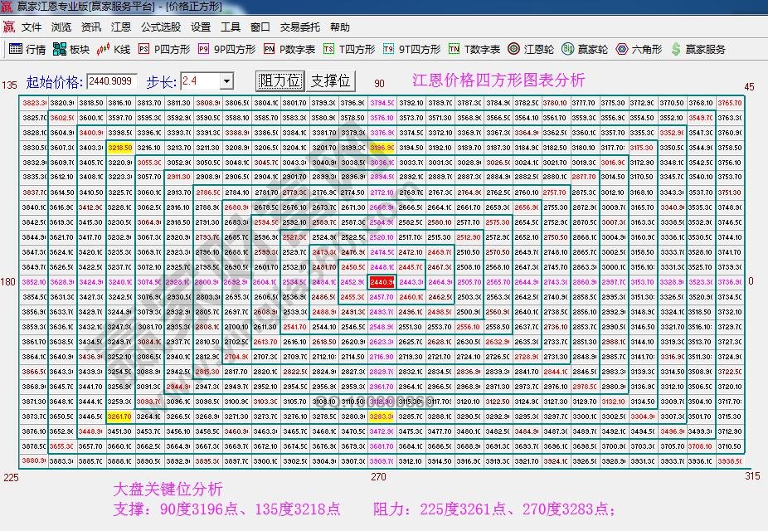
Task: Open the 江恩 menu
Action: [x=119, y=26]
